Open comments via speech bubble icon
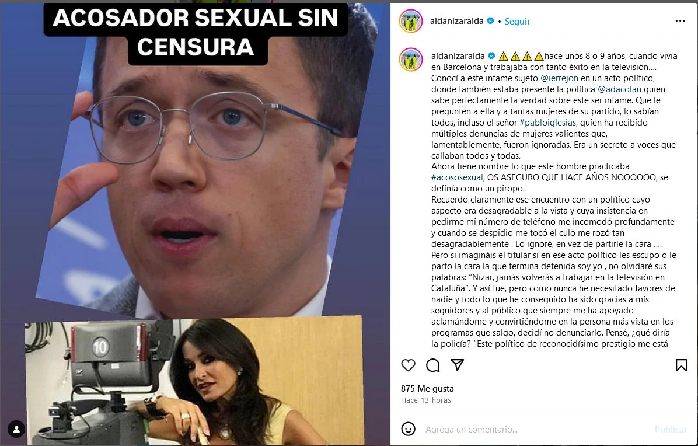 point(432,365)
